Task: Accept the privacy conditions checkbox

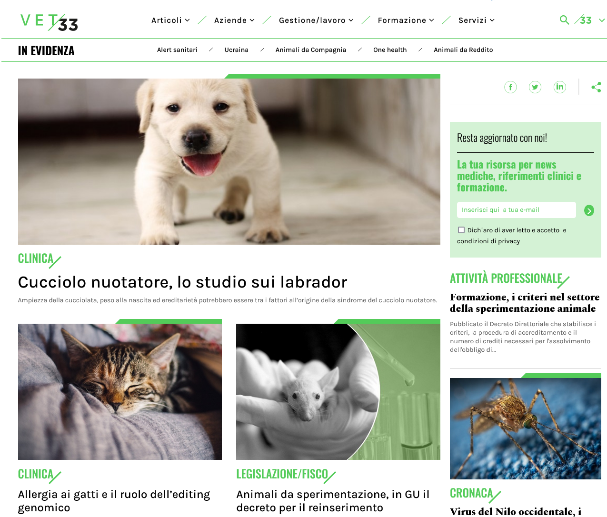Action: pos(461,230)
